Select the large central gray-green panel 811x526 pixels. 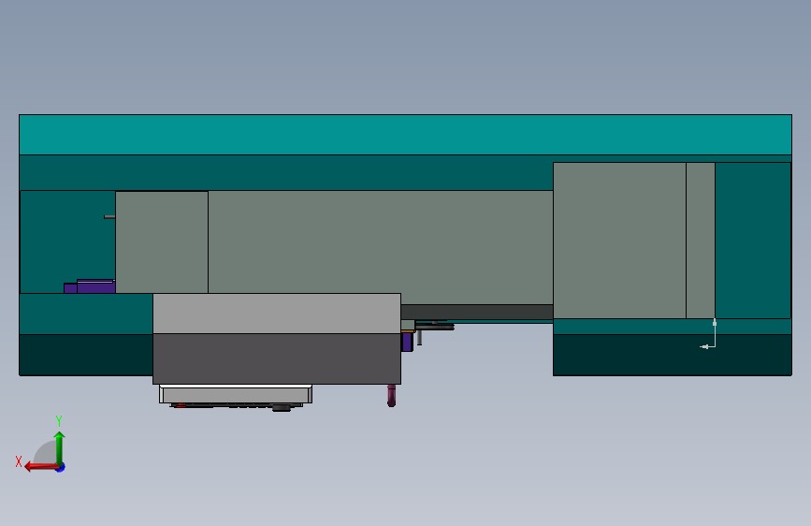click(380, 247)
